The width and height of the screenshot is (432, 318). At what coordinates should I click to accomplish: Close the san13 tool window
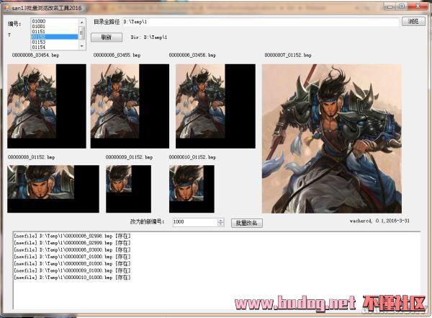tap(418, 6)
